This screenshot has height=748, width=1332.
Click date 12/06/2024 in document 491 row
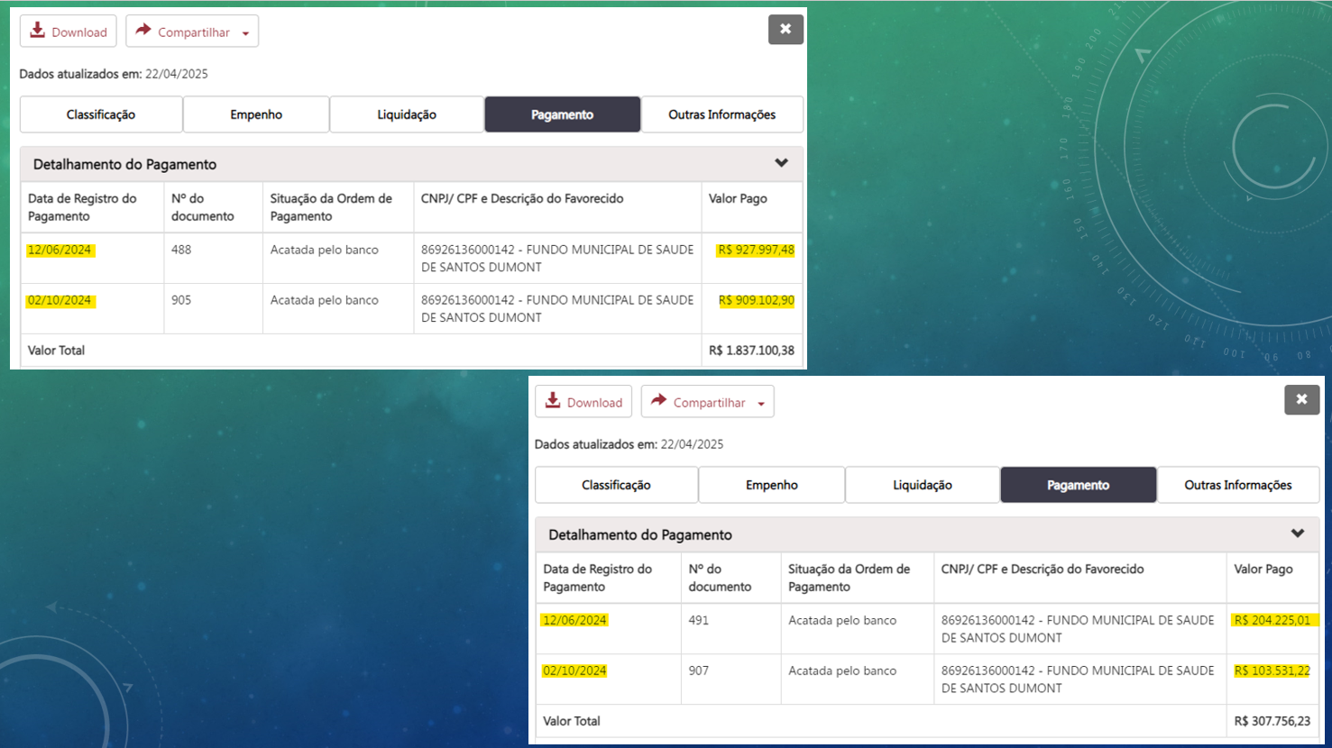(574, 620)
